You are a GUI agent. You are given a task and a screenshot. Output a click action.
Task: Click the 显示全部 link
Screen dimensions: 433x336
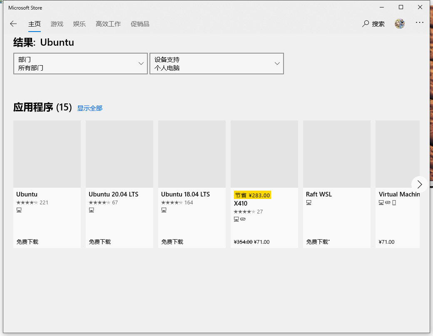[90, 108]
